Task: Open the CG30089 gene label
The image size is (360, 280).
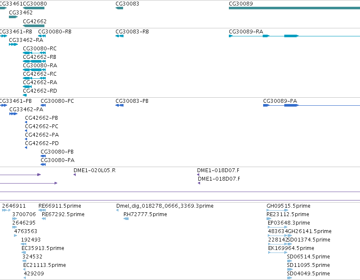Action: pyautogui.click(x=241, y=4)
